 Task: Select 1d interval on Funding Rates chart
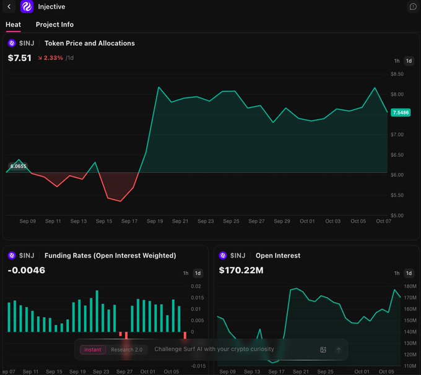click(x=197, y=273)
